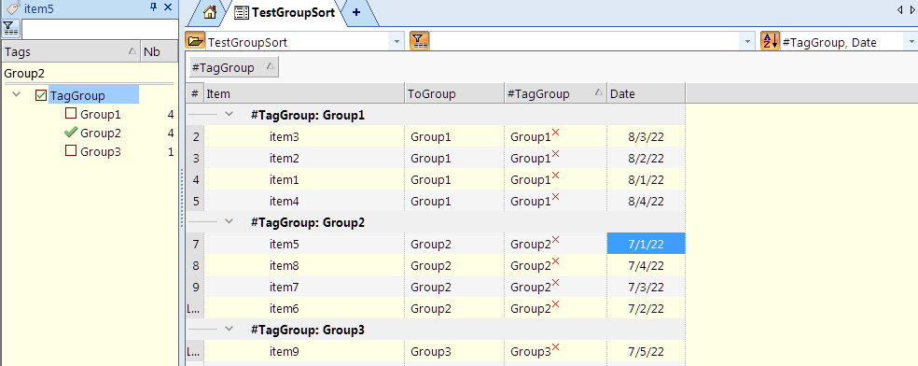
Task: Remove Group1 tag from item4 row
Action: 556,197
